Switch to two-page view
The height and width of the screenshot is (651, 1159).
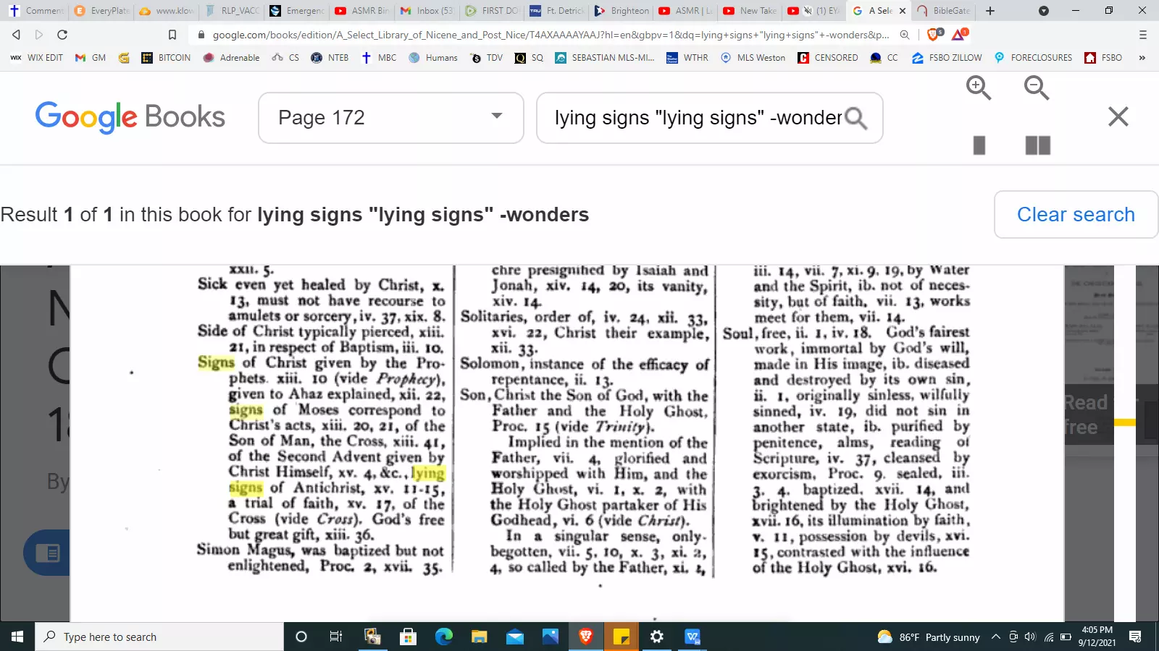(1037, 145)
